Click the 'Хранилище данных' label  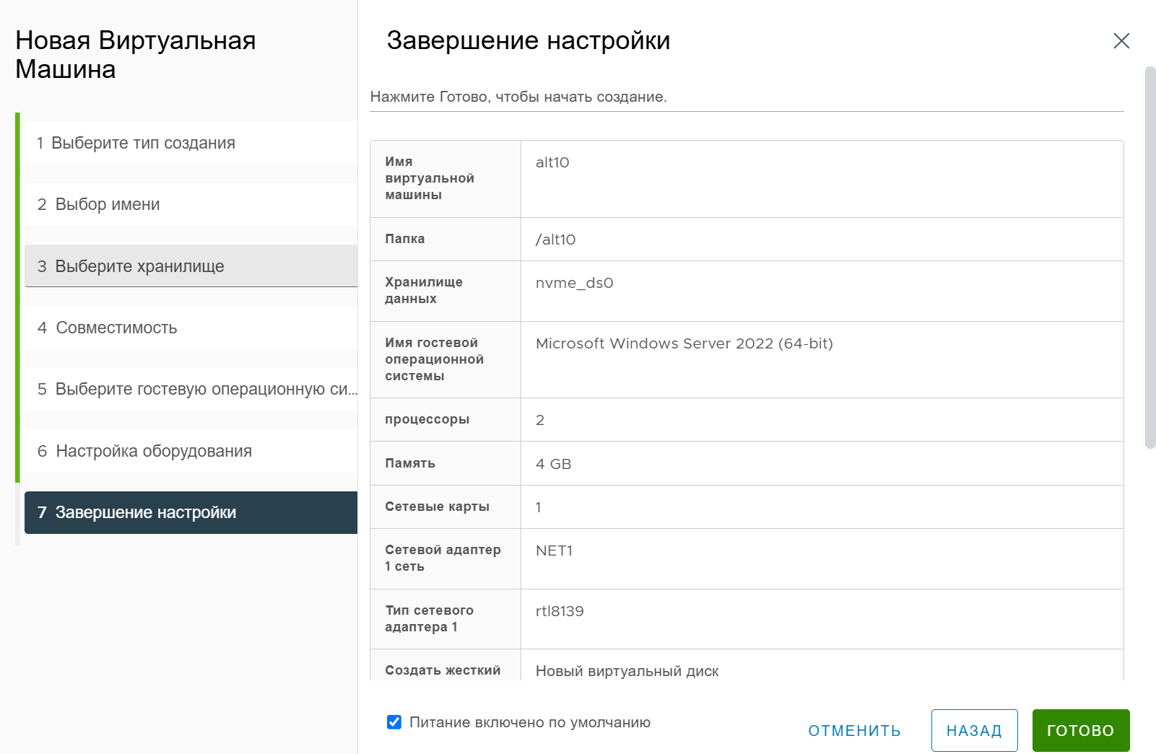coord(424,290)
